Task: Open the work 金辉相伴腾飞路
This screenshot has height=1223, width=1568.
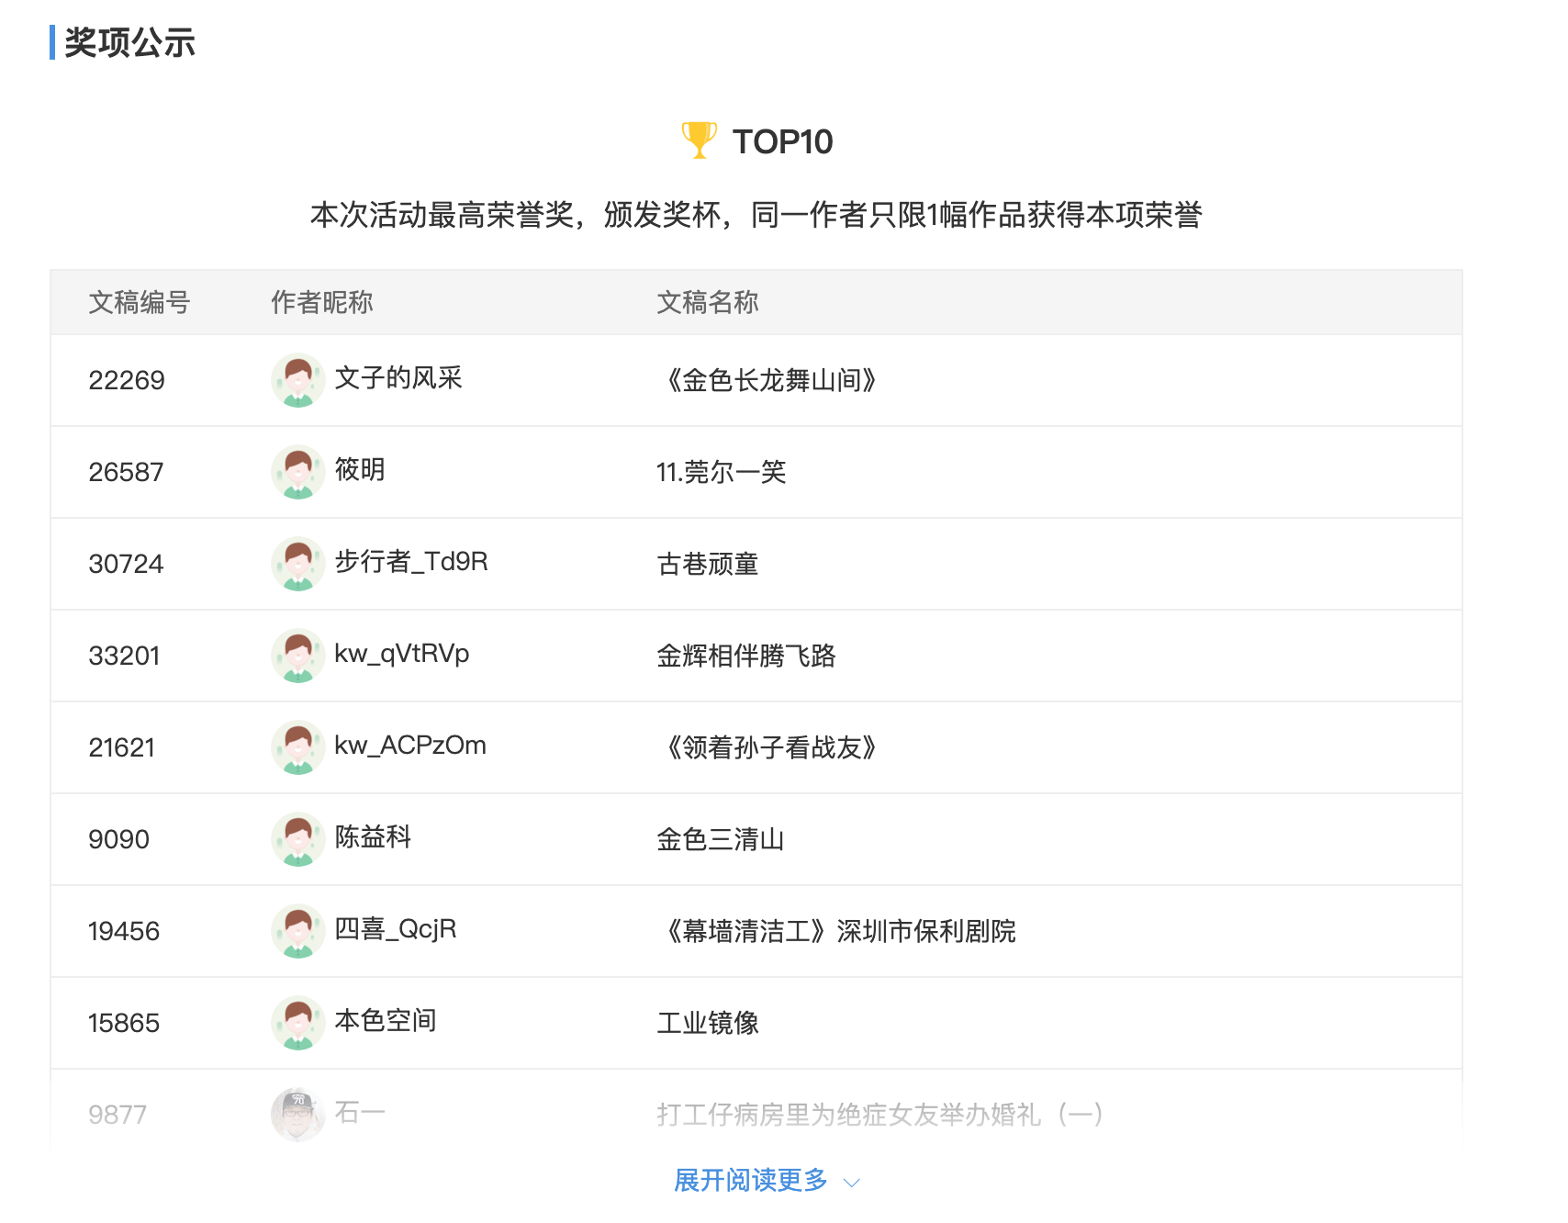Action: tap(746, 656)
